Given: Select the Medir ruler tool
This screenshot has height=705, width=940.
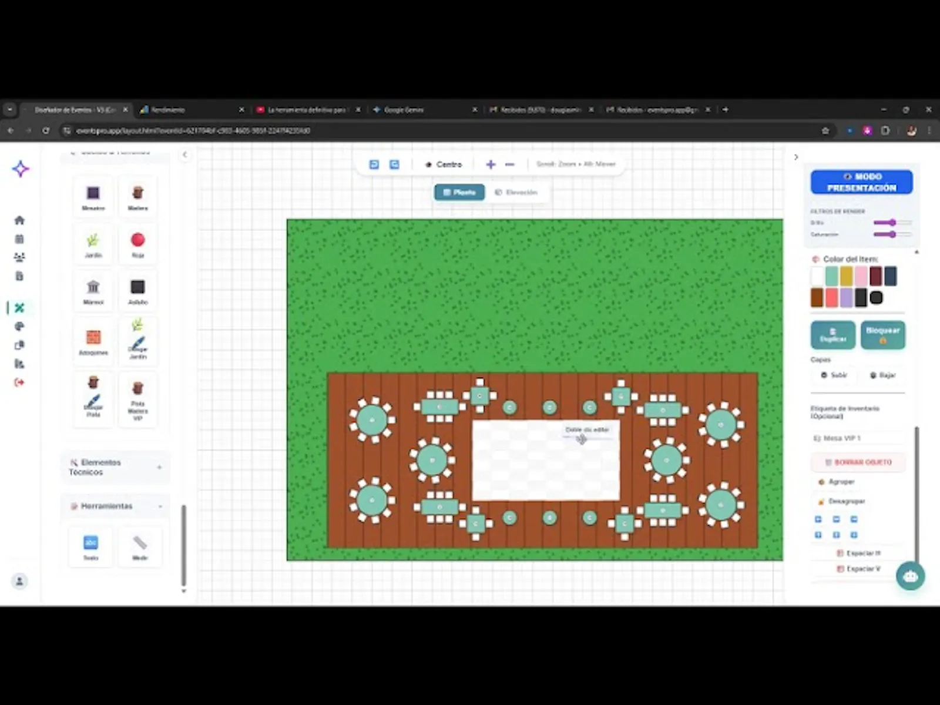Looking at the screenshot, I should [x=140, y=546].
